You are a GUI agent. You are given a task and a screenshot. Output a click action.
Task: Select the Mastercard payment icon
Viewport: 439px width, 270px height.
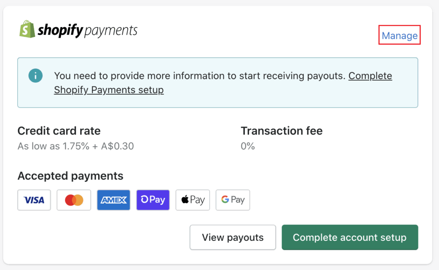[x=74, y=200]
